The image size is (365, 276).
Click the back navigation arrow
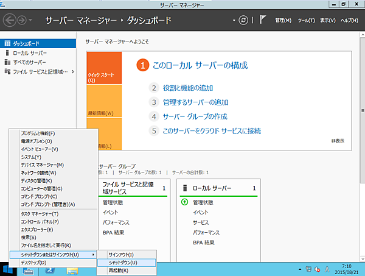pyautogui.click(x=10, y=20)
